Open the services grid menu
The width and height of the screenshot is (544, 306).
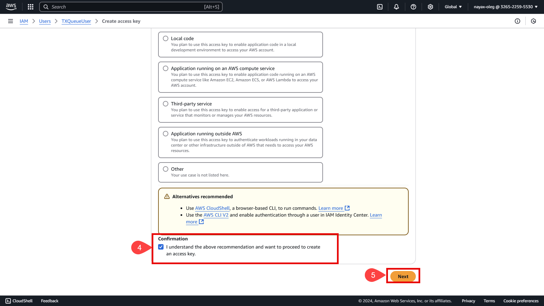(31, 7)
